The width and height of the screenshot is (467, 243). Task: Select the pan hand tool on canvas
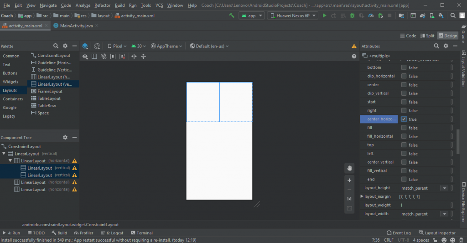click(349, 168)
